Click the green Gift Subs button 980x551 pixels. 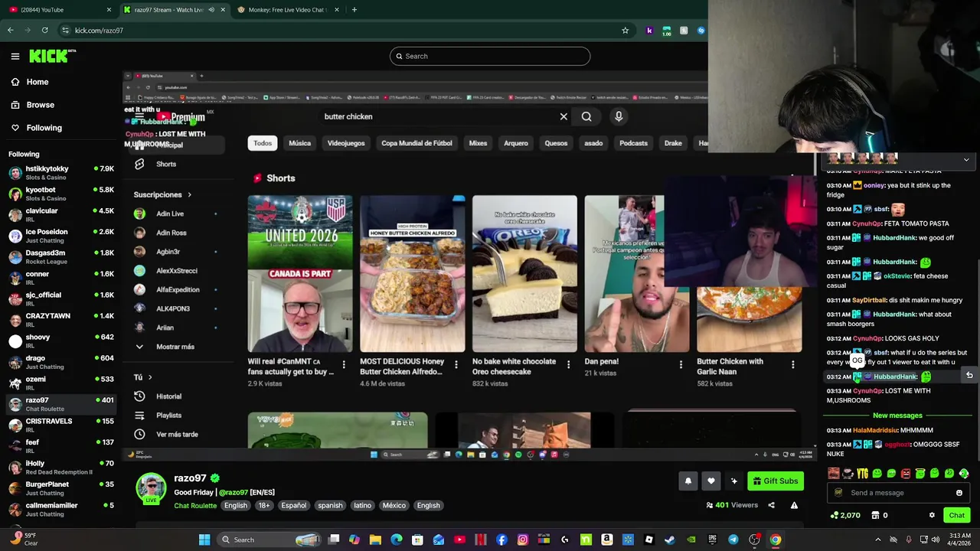[x=776, y=481]
